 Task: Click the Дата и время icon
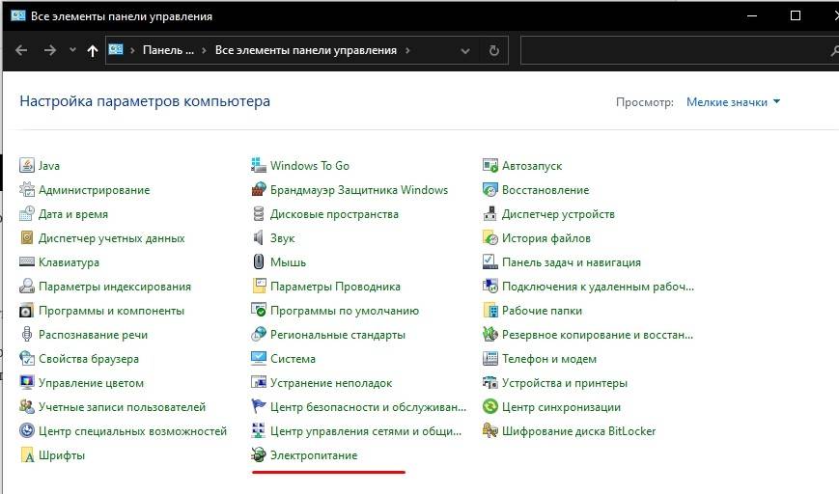pyautogui.click(x=28, y=214)
